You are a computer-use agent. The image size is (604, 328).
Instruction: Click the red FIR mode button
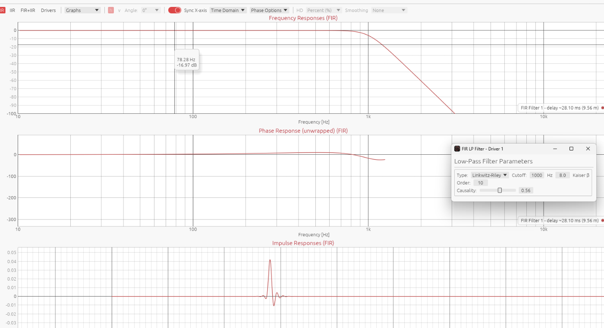pos(2,10)
